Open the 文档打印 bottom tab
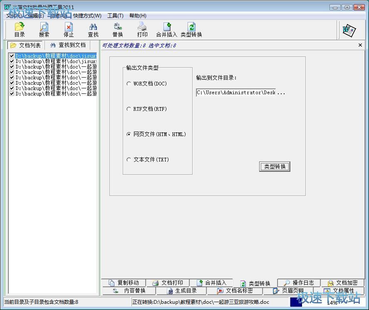Image resolution: width=369 pixels, height=310 pixels. pos(168,283)
